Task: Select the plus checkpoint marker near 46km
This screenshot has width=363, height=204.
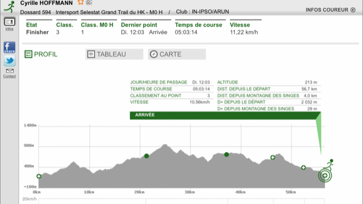Action: click(273, 158)
